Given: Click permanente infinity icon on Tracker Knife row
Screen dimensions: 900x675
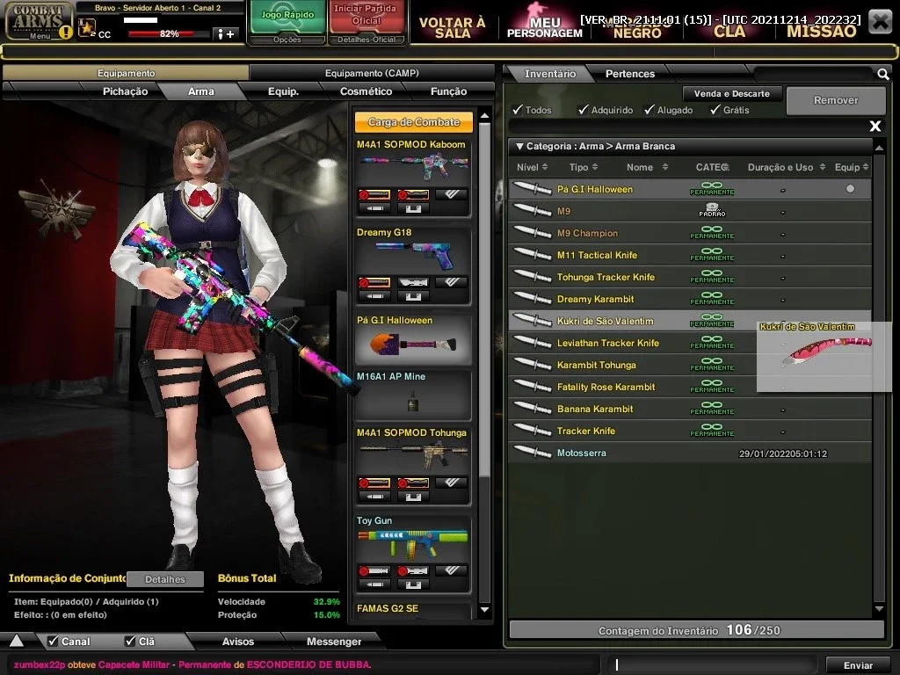Looking at the screenshot, I should [712, 431].
